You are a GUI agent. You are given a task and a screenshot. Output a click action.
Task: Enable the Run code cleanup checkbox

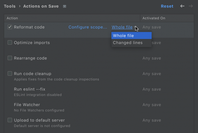point(10,73)
